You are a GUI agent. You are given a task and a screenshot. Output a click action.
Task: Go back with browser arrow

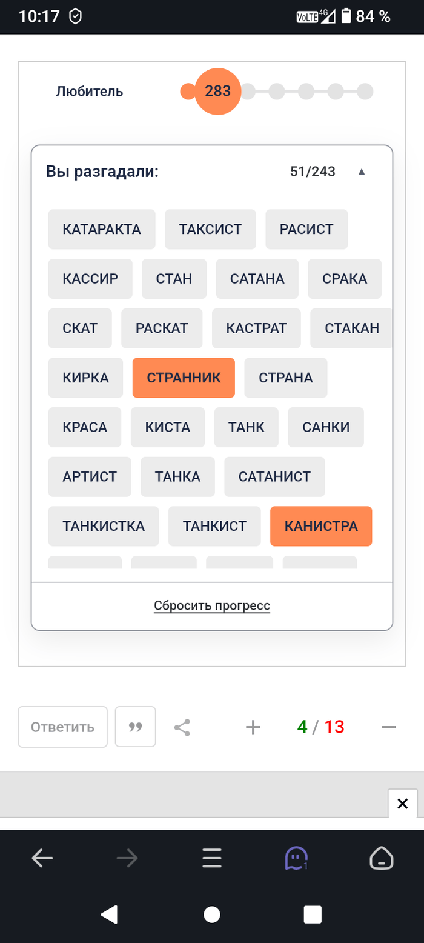pyautogui.click(x=42, y=858)
